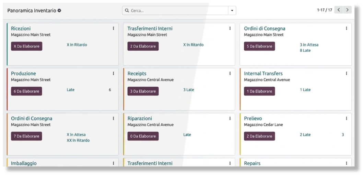Open the three-dot menu on the Internal Transfers card
Screen dimensions: 363x175
(x=346, y=73)
